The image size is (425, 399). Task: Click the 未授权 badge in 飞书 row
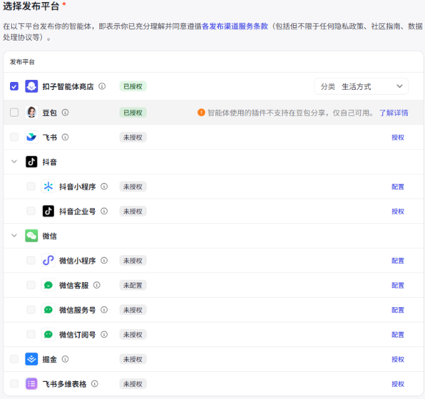pos(133,137)
